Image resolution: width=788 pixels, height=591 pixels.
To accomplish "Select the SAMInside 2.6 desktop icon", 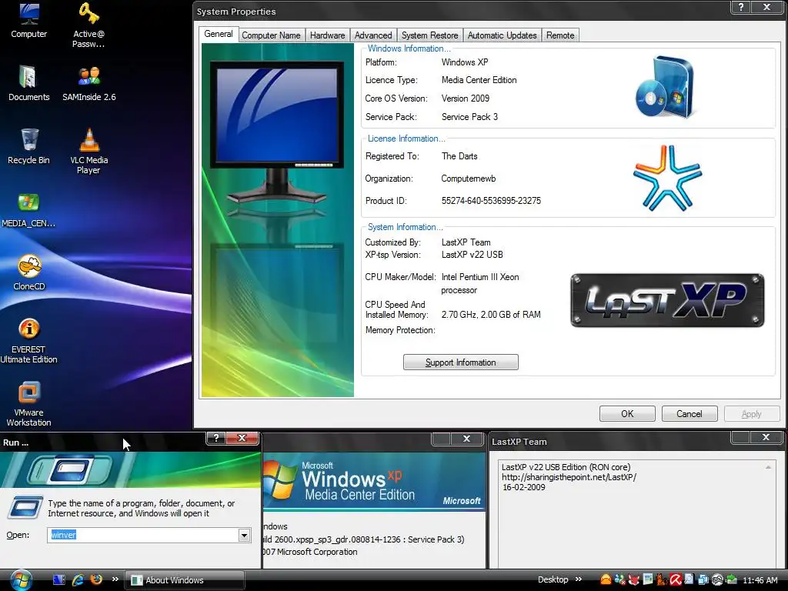I will 89,83.
